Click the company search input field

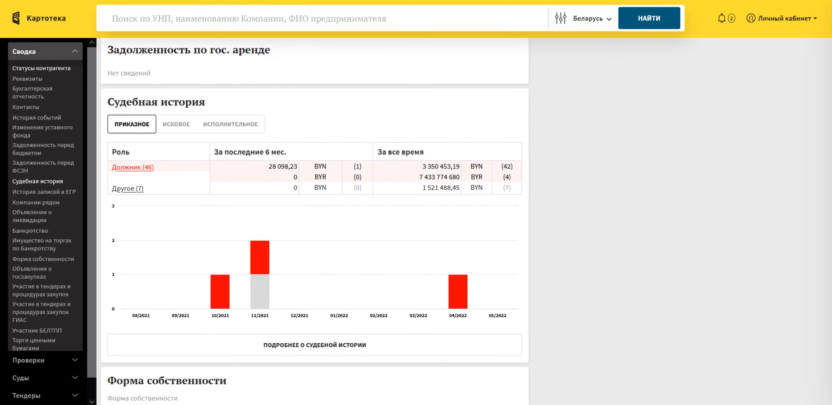click(322, 19)
